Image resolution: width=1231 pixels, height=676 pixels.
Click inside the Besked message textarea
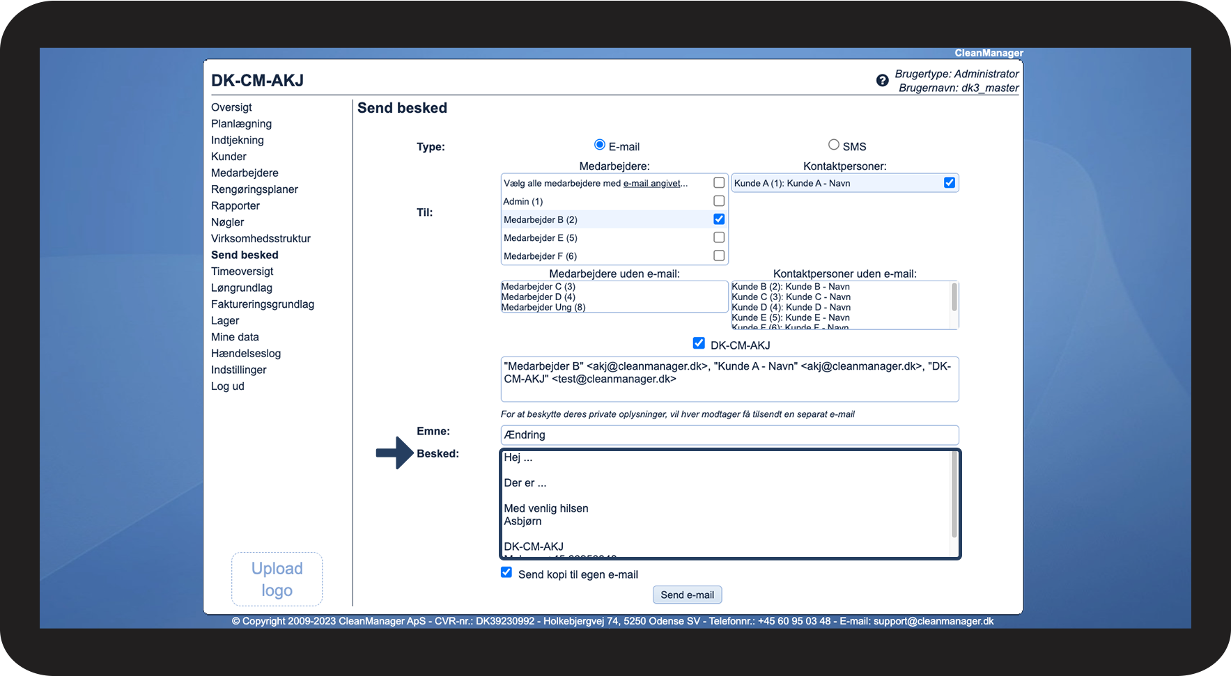coord(725,503)
